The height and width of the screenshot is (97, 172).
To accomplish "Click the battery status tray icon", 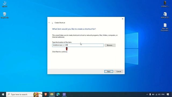I will pos(153,94).
